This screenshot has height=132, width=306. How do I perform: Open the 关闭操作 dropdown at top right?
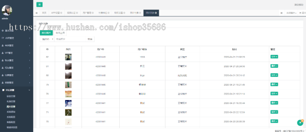point(291,13)
